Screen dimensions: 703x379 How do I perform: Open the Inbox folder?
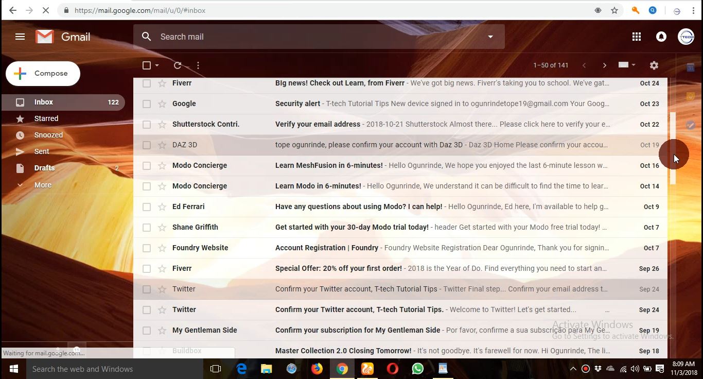coord(44,102)
